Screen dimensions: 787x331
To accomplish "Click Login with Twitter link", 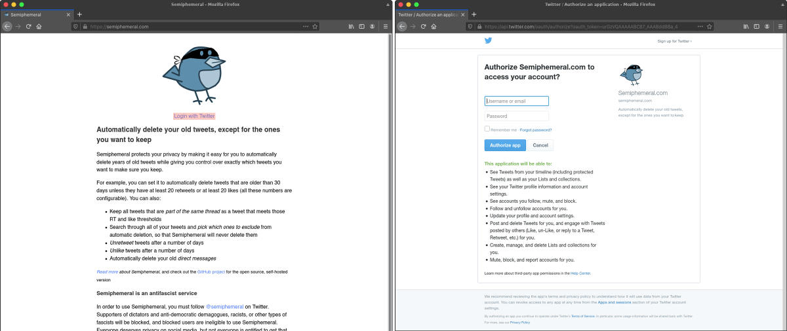I will coord(194,116).
